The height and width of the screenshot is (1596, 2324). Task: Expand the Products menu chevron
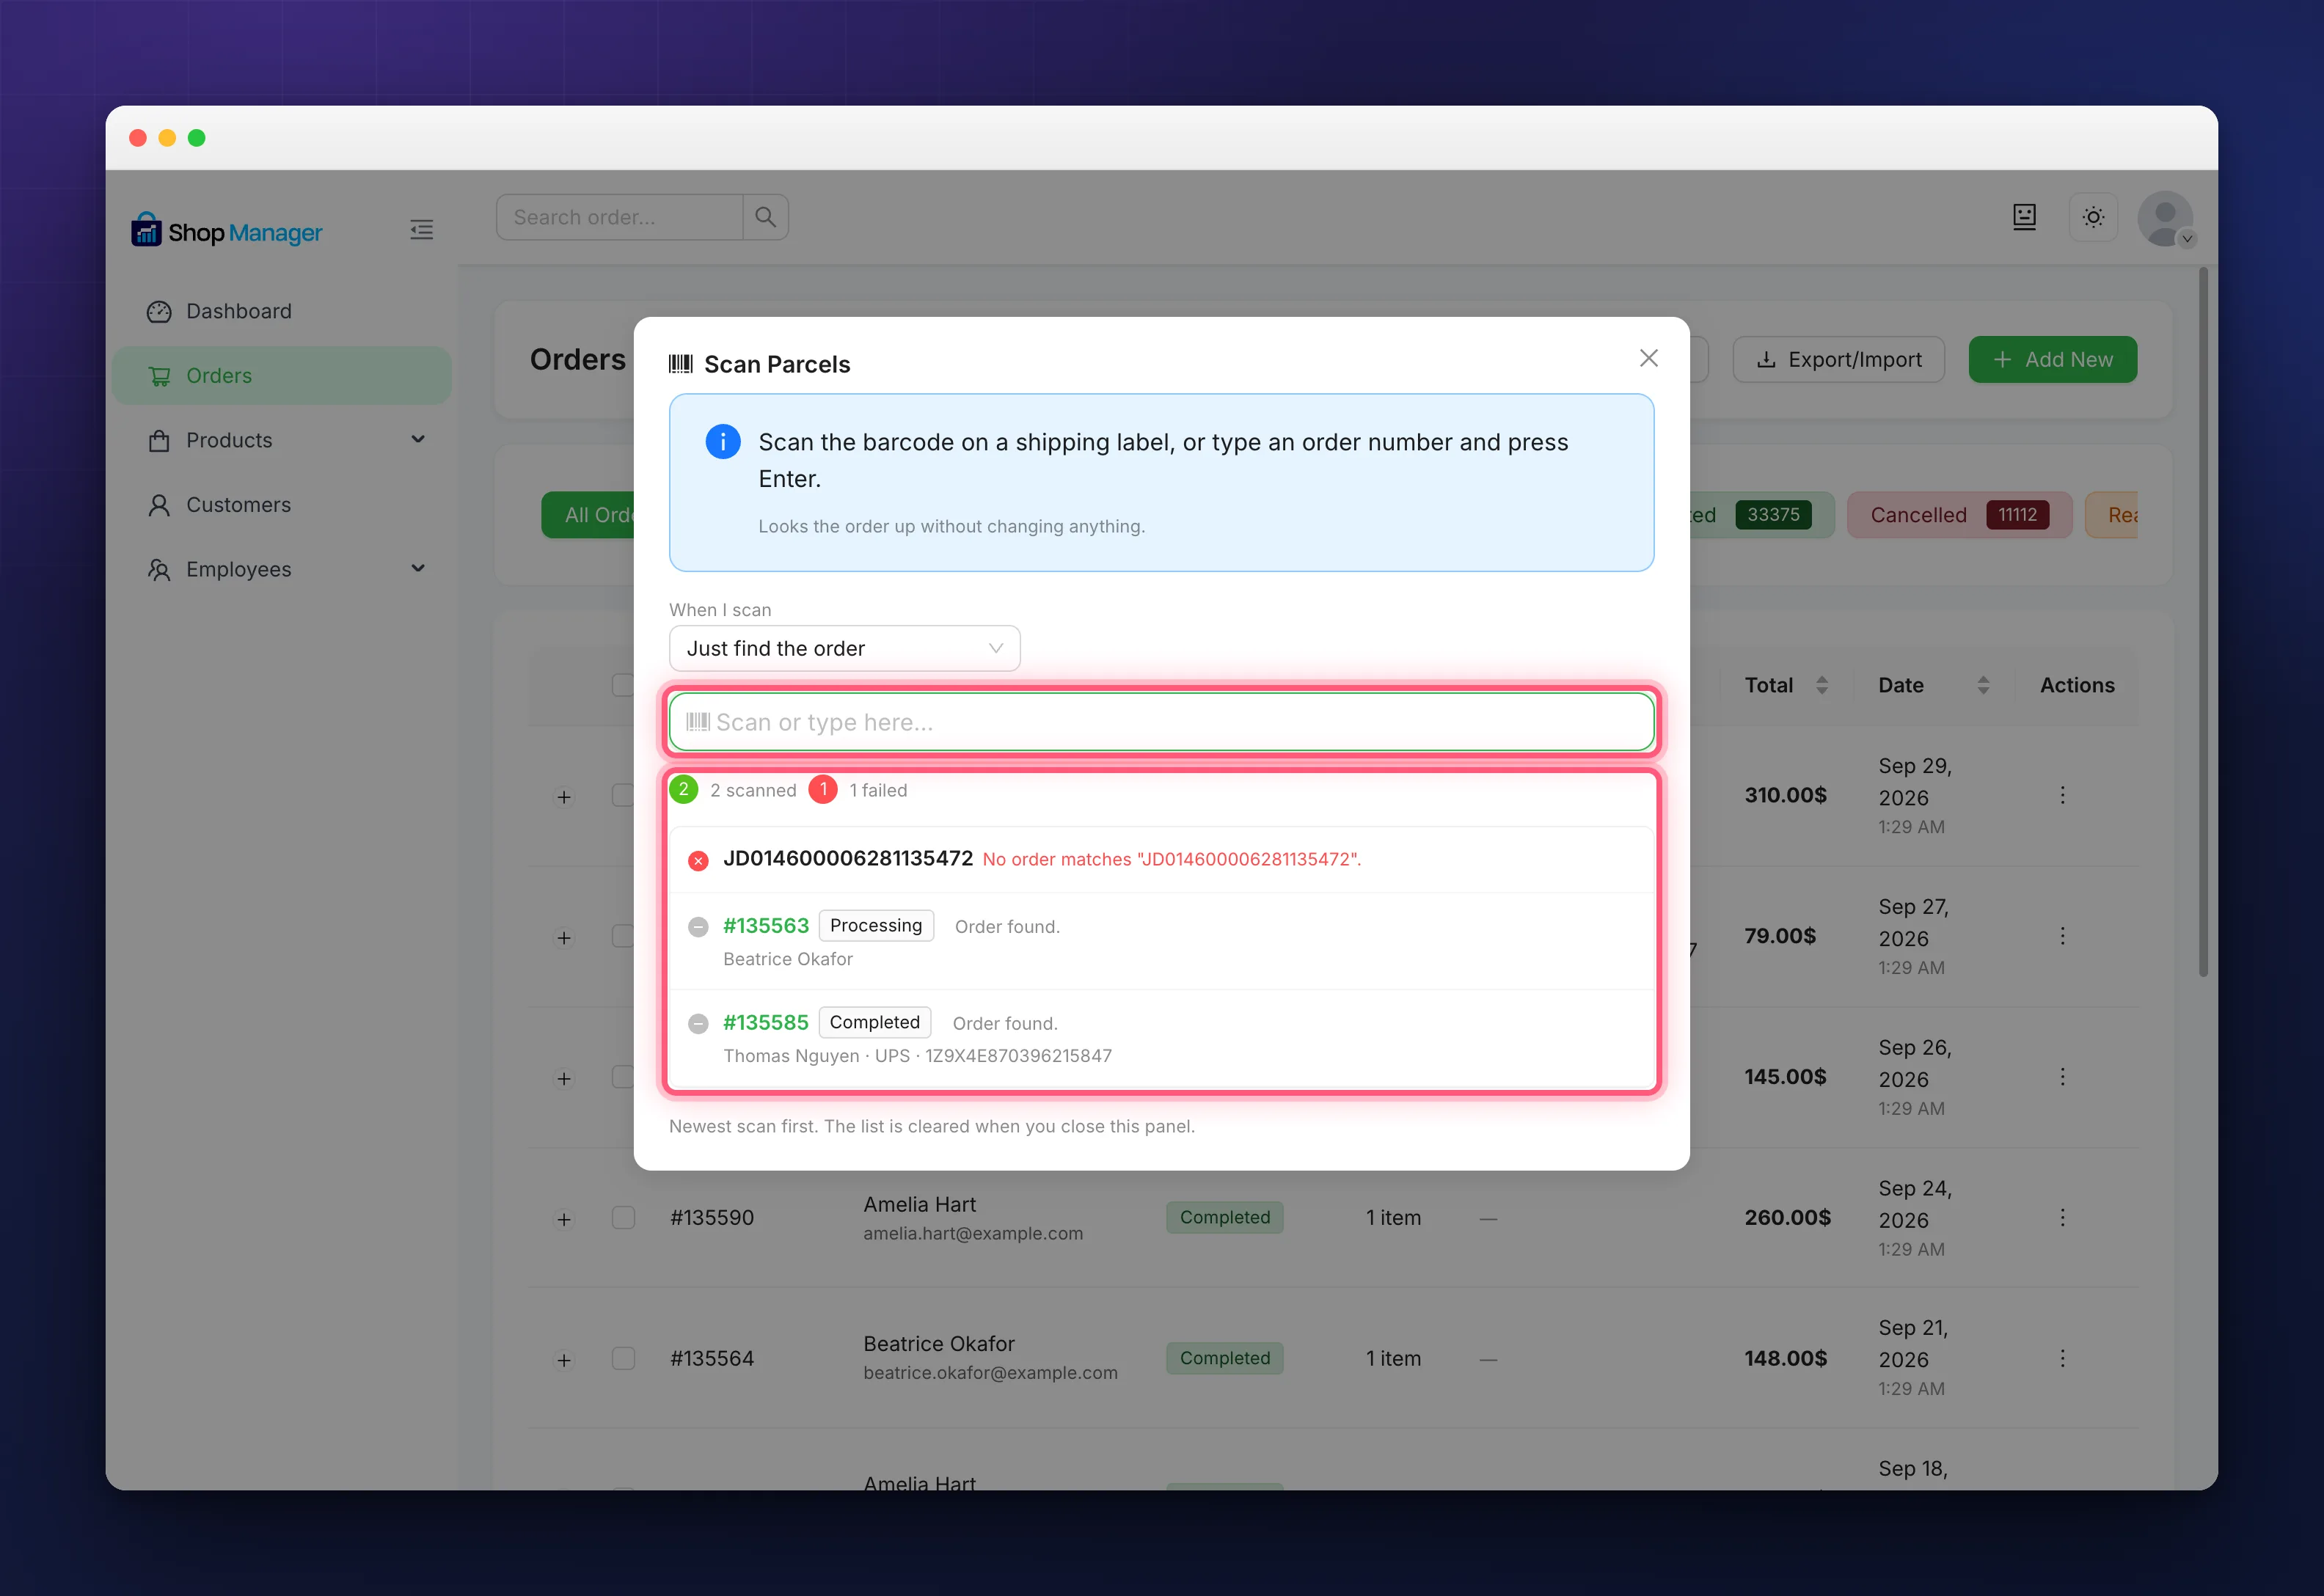pyautogui.click(x=418, y=439)
